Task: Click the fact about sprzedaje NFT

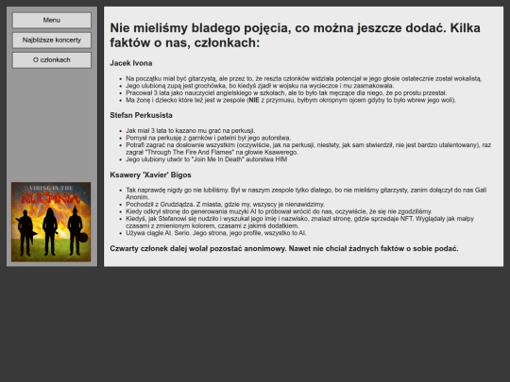Action: (300, 223)
